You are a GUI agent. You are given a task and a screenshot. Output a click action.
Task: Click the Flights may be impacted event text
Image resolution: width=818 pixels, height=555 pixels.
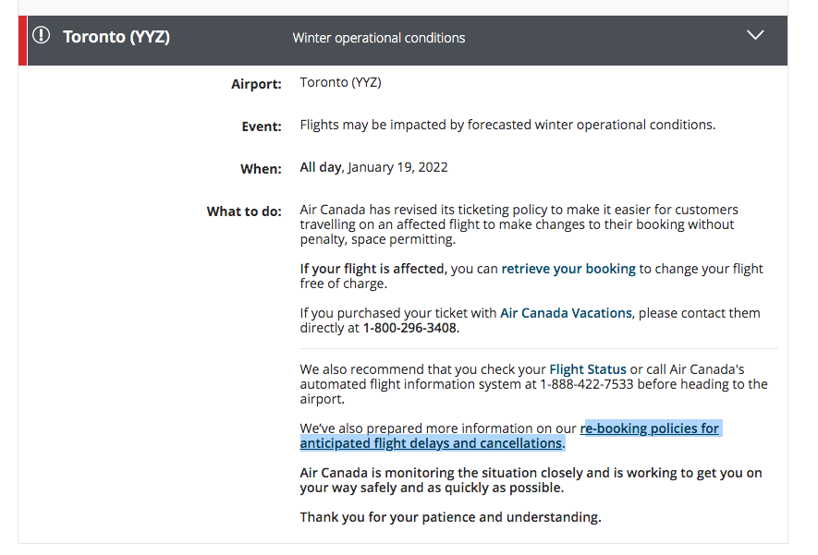point(507,125)
